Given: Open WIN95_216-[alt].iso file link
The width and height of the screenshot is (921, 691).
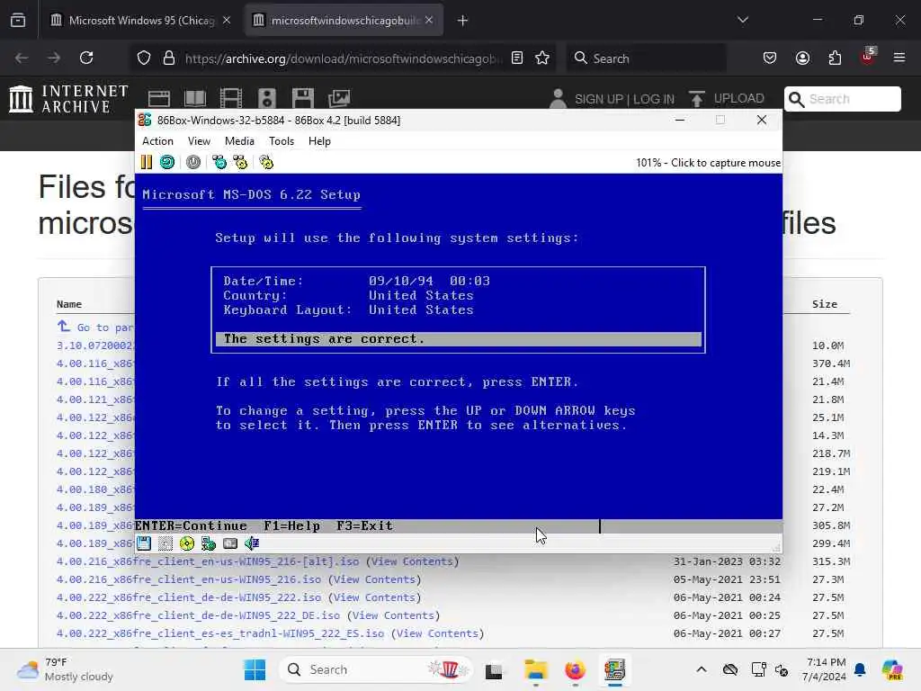Looking at the screenshot, I should click(x=208, y=561).
